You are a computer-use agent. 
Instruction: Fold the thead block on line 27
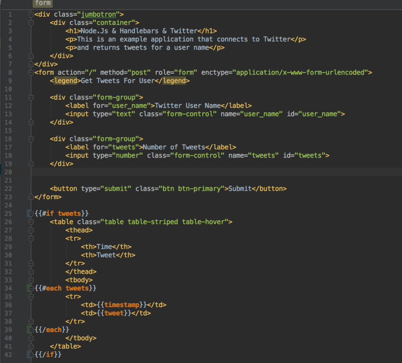pyautogui.click(x=31, y=230)
